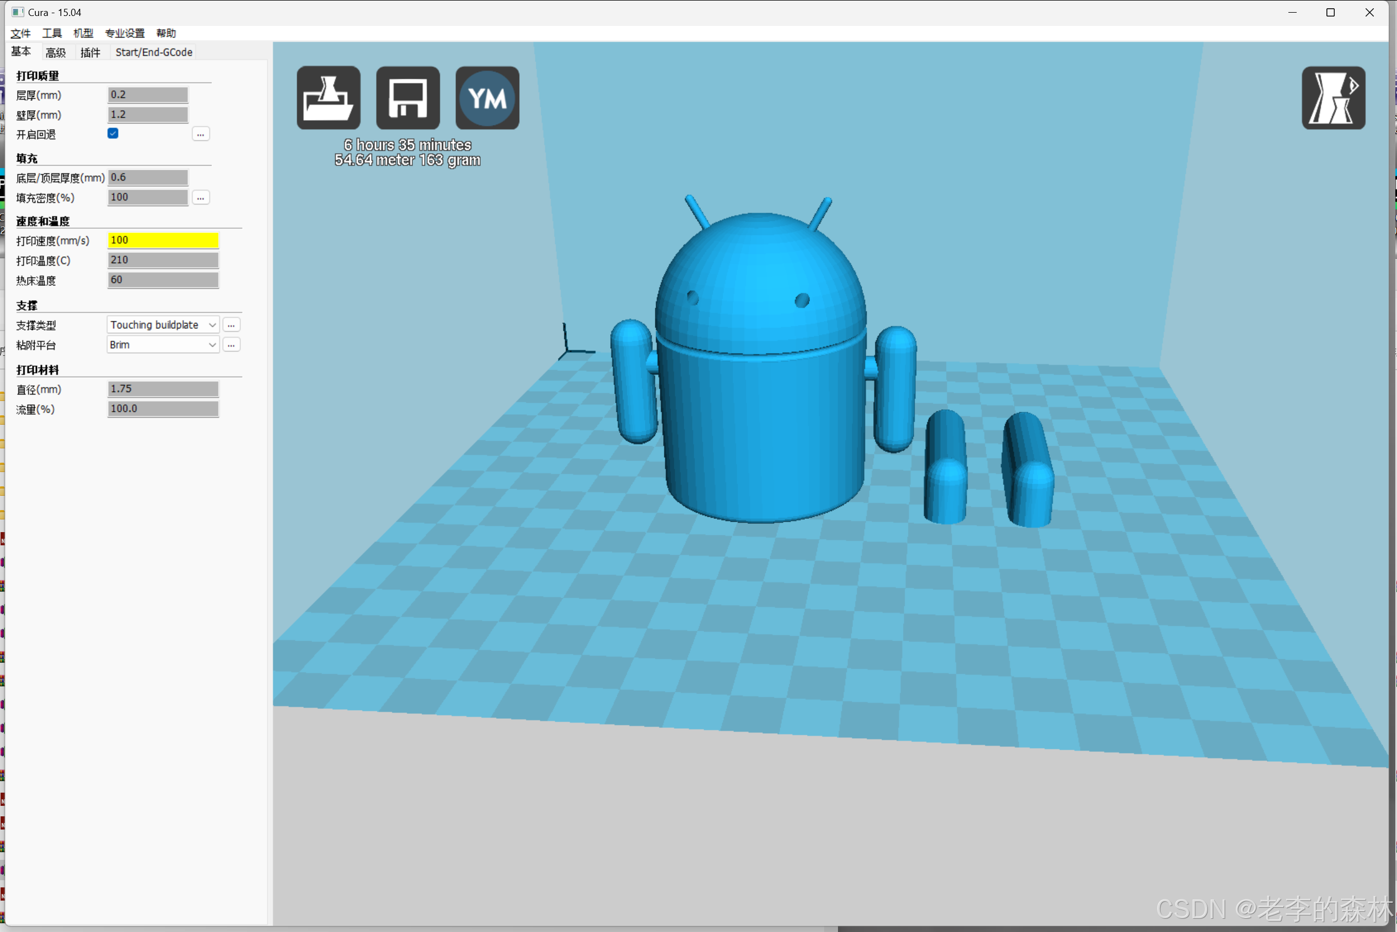The image size is (1397, 932).
Task: Open the View mode icon top right
Action: (1332, 97)
